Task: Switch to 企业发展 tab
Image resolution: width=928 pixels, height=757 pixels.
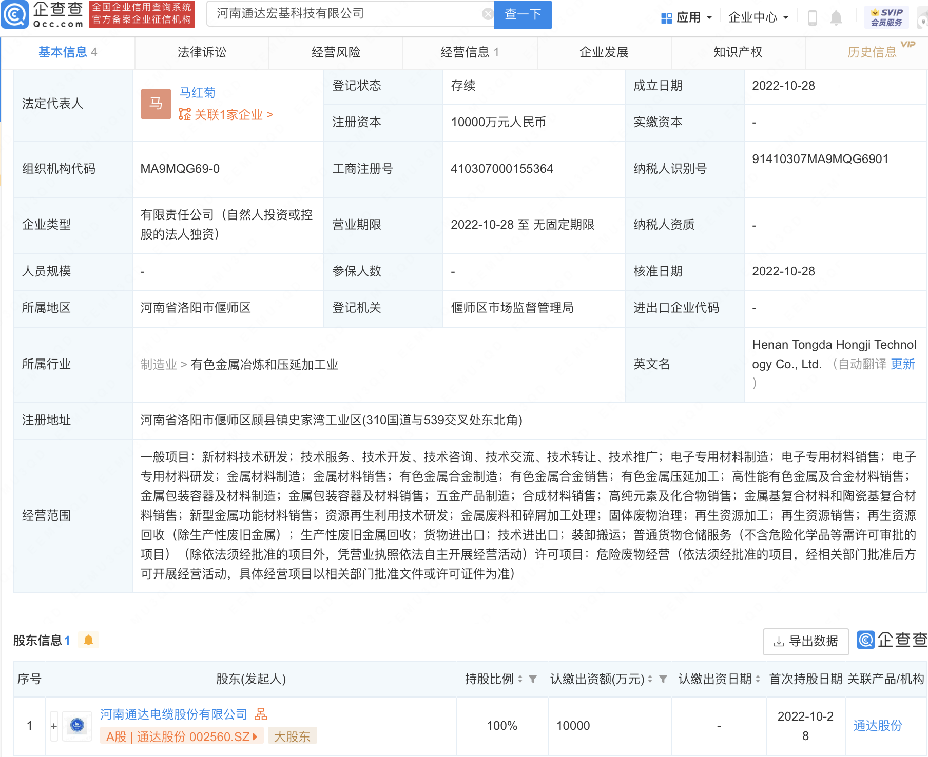Action: [x=604, y=52]
